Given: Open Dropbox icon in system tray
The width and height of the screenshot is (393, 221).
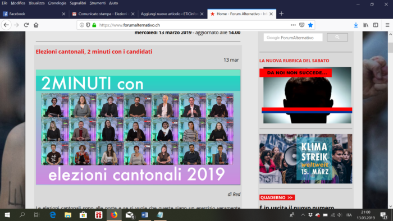Looking at the screenshot, I should (x=310, y=215).
